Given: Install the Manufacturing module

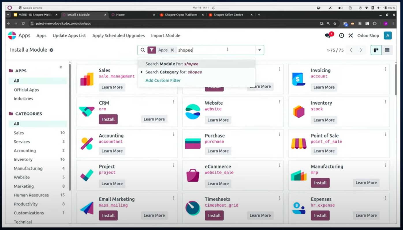Looking at the screenshot, I should [320, 183].
